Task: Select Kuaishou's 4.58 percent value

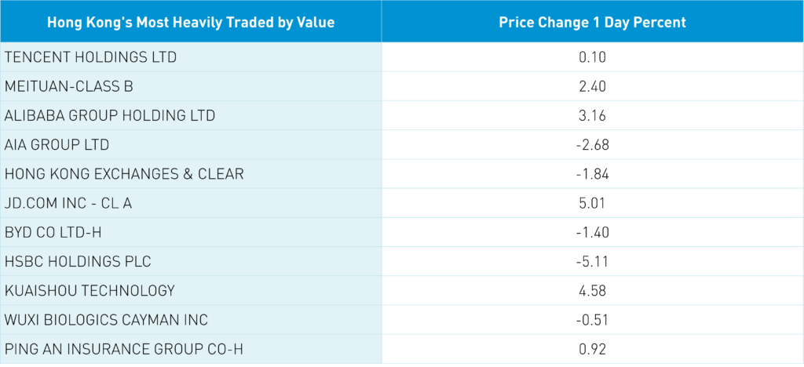Action: (592, 290)
